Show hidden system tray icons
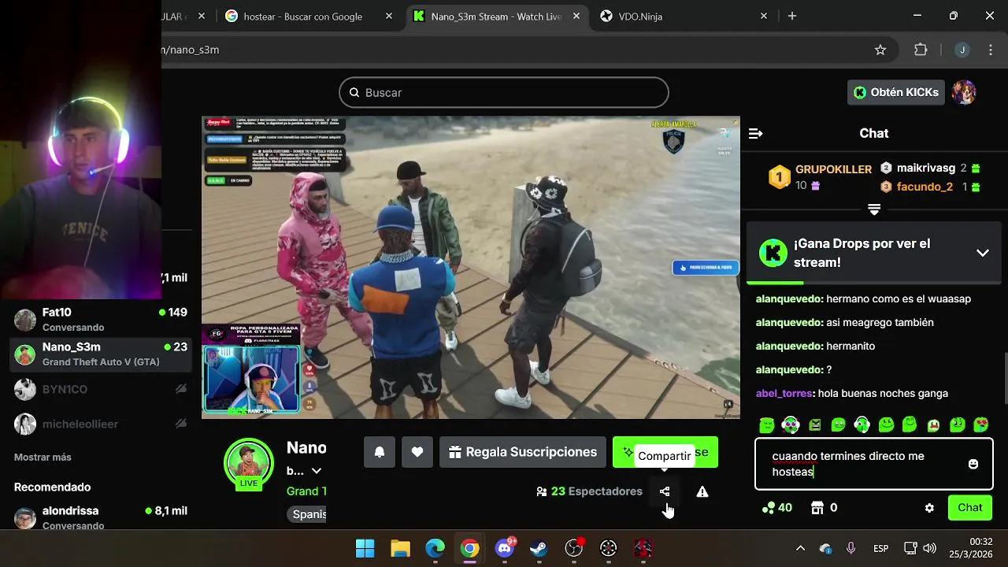Image resolution: width=1008 pixels, height=567 pixels. tap(800, 548)
